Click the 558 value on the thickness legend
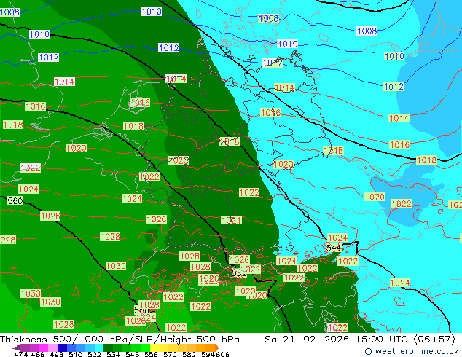The width and height of the screenshot is (462, 357). point(151,354)
